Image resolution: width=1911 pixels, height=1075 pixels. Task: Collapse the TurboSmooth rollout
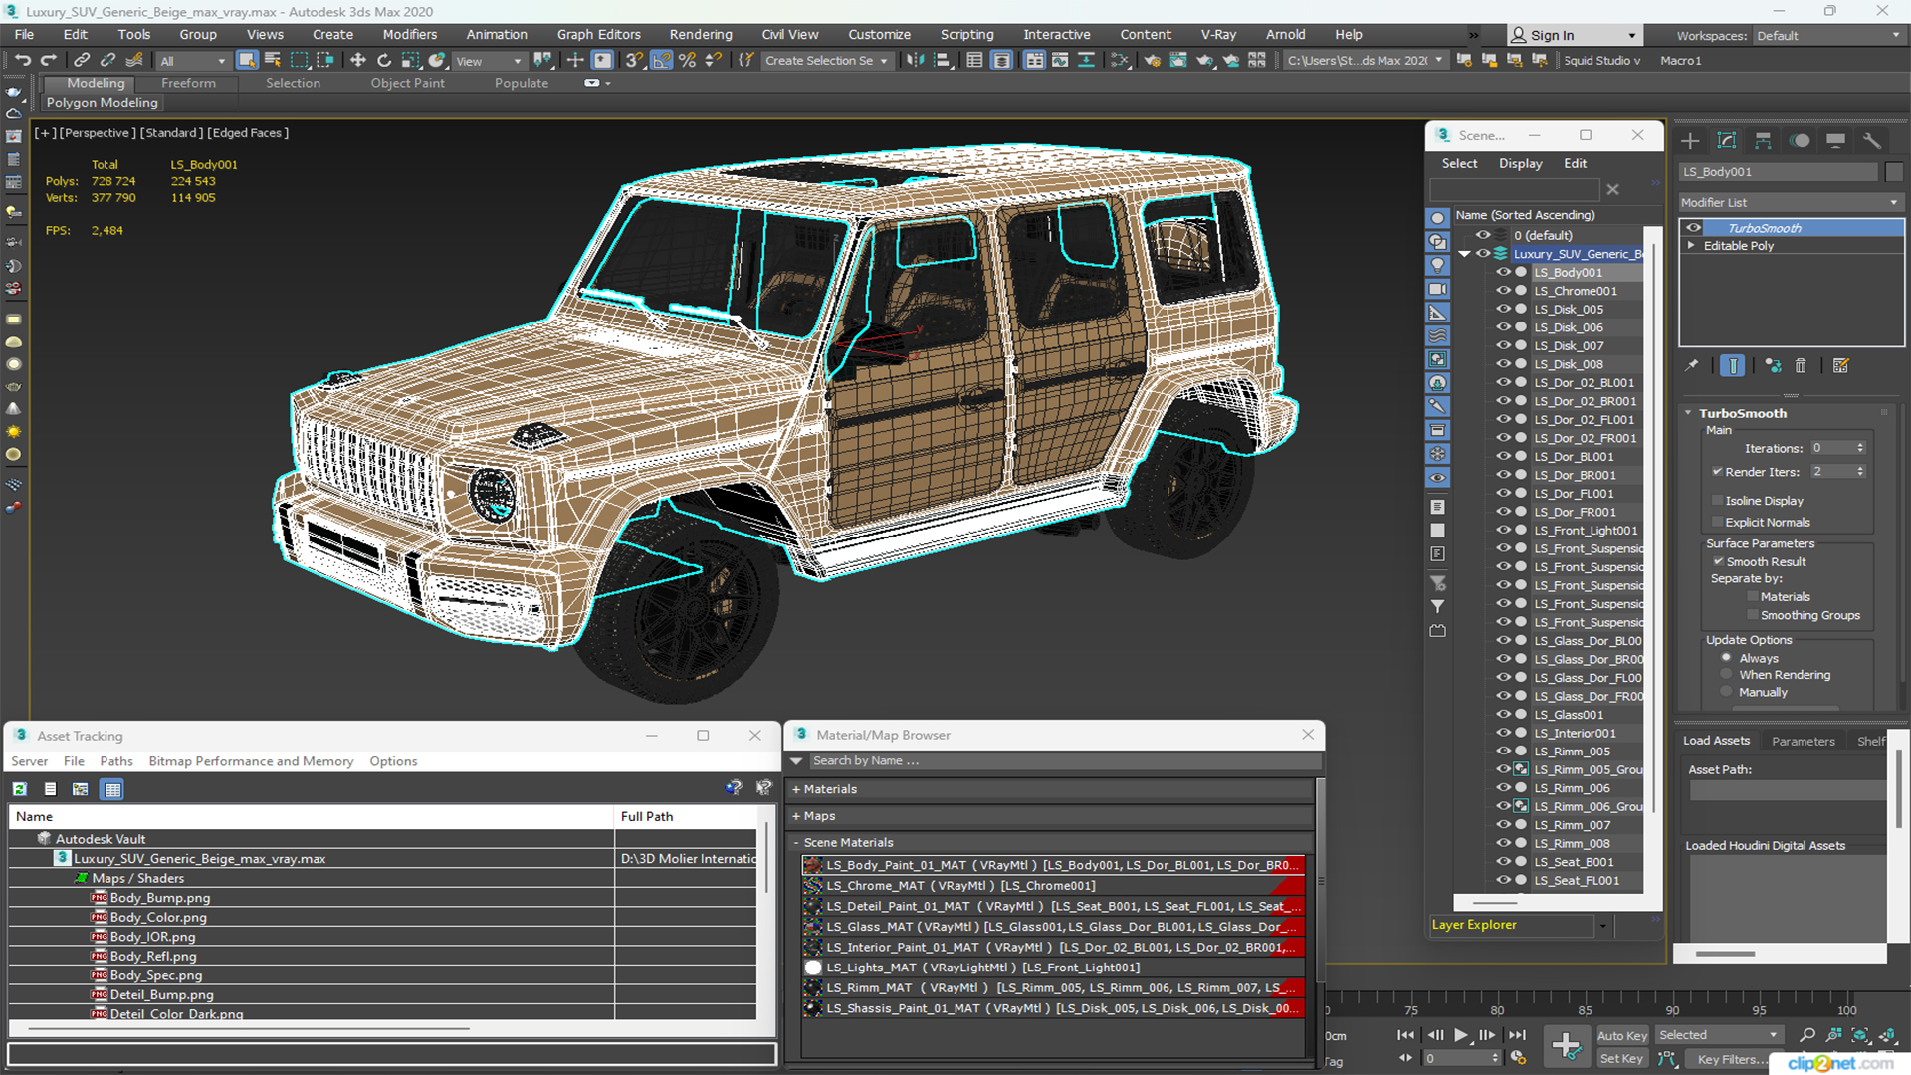click(1688, 413)
